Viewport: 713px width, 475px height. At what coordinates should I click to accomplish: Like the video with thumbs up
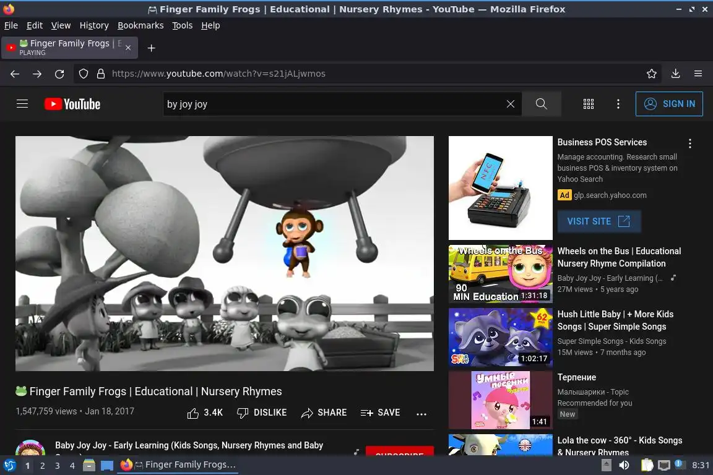[x=205, y=413]
